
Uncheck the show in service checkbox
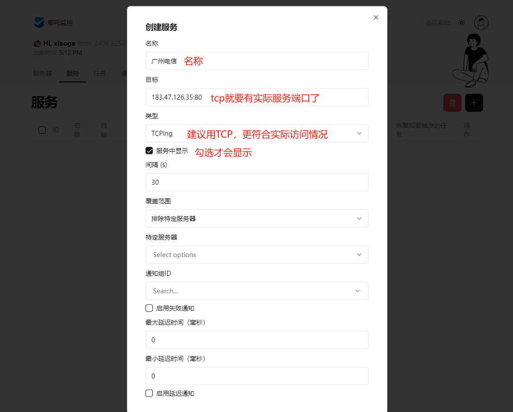[x=149, y=151]
